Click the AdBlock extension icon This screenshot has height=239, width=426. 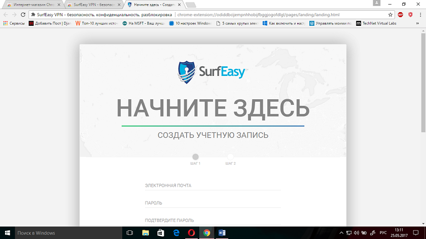(x=401, y=15)
